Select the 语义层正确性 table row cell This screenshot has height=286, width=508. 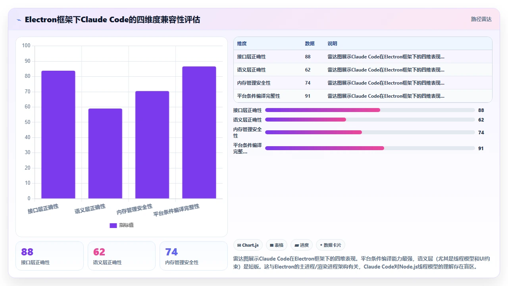(251, 70)
